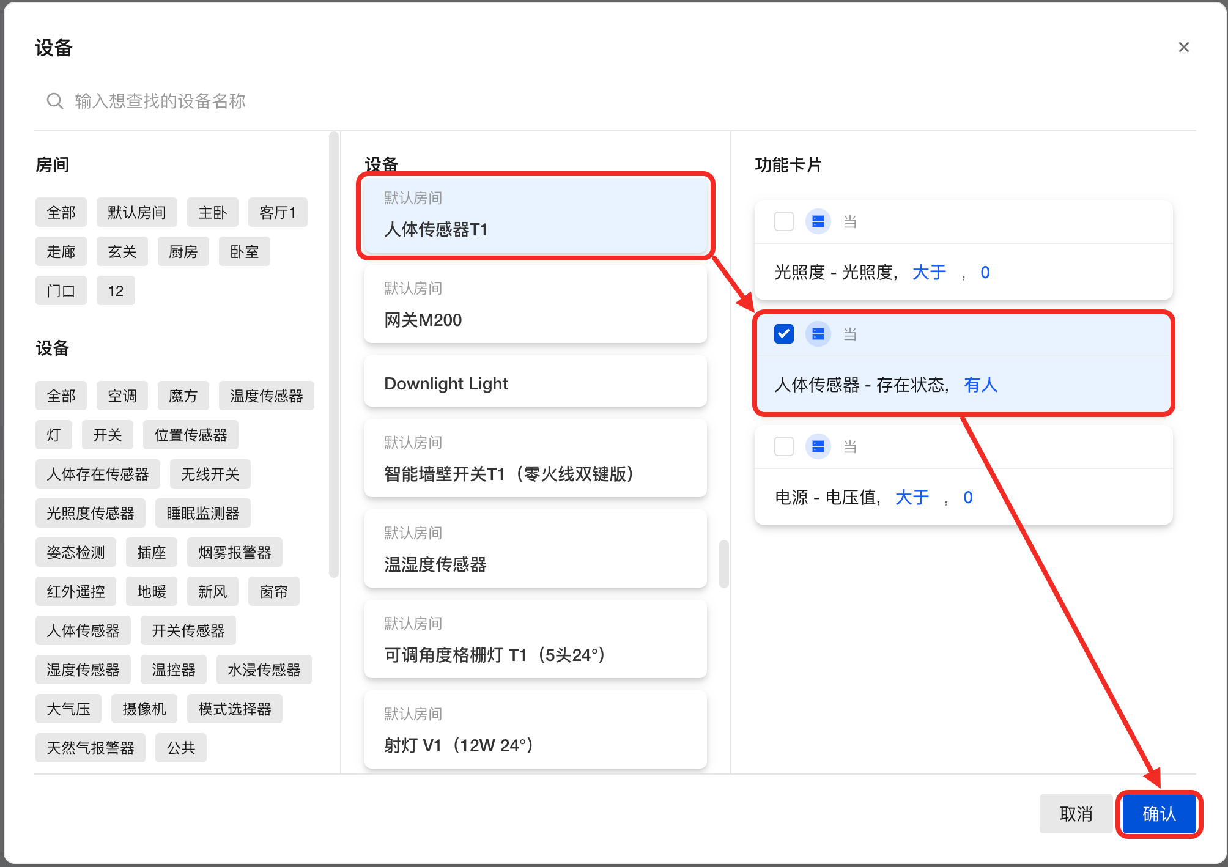The height and width of the screenshot is (867, 1228).
Task: Edit the illuminance threshold value 0
Action: click(985, 272)
